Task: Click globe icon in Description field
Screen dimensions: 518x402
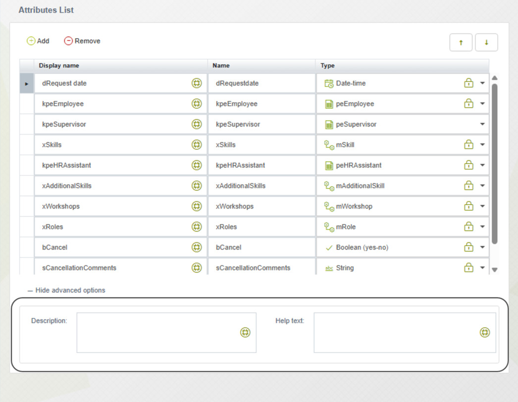Action: coord(245,333)
